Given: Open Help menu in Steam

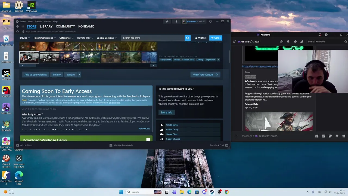Looking at the screenshot, I should click(x=55, y=22).
